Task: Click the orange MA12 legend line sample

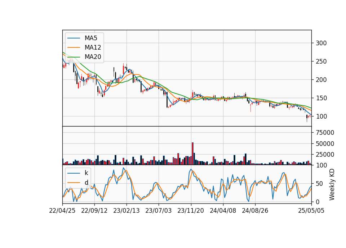Action: [74, 47]
